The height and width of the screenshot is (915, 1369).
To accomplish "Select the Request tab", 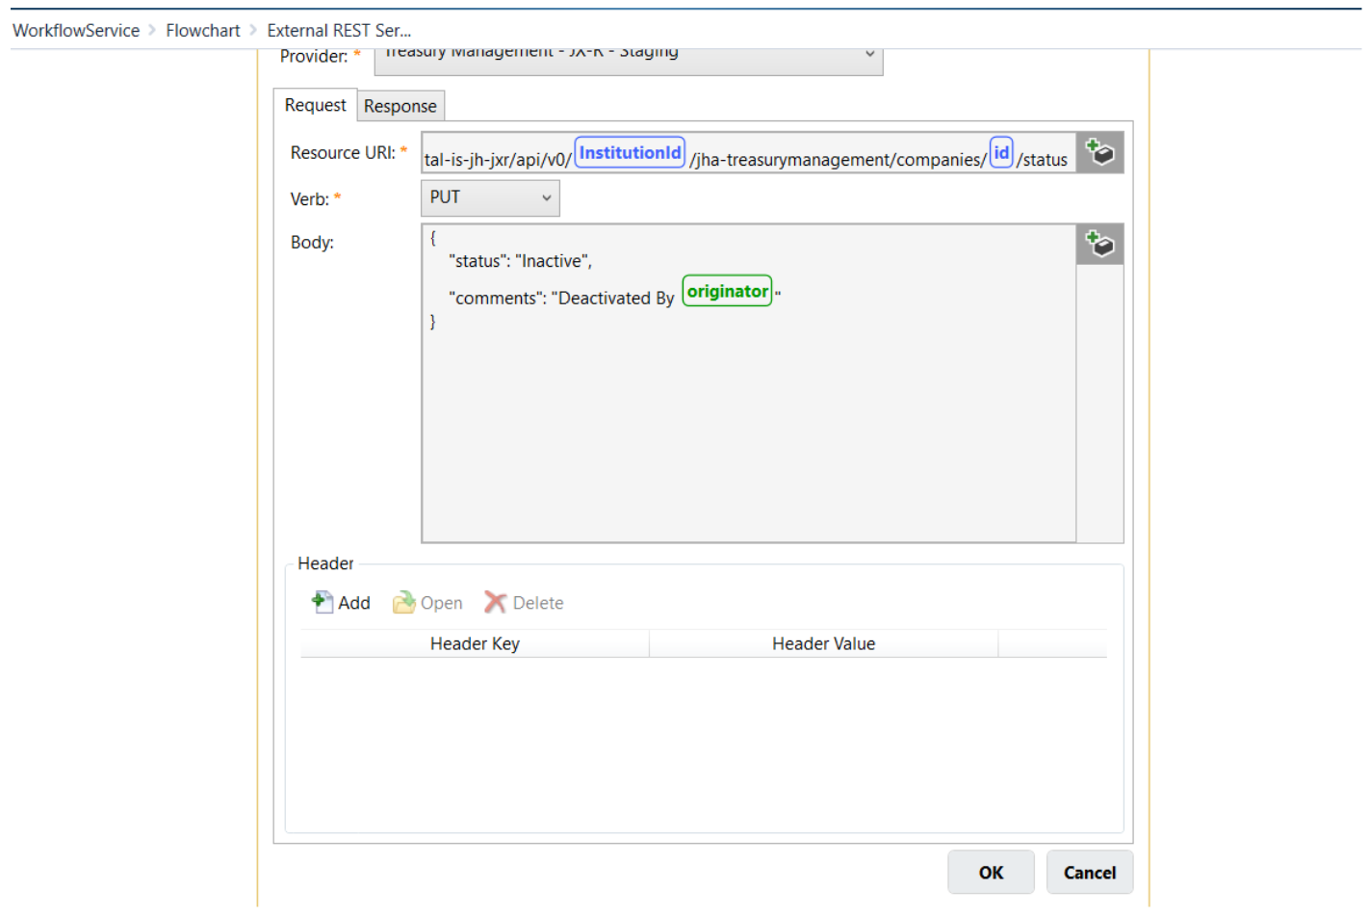I will [315, 105].
